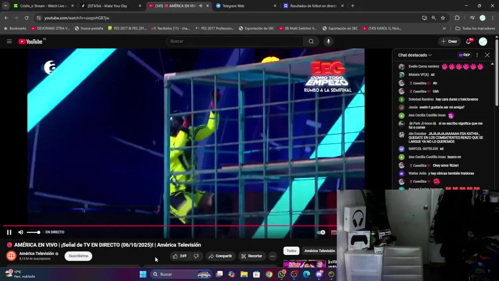Image resolution: width=499 pixels, height=281 pixels.
Task: Dislike the video with thumbs down
Action: tap(196, 256)
